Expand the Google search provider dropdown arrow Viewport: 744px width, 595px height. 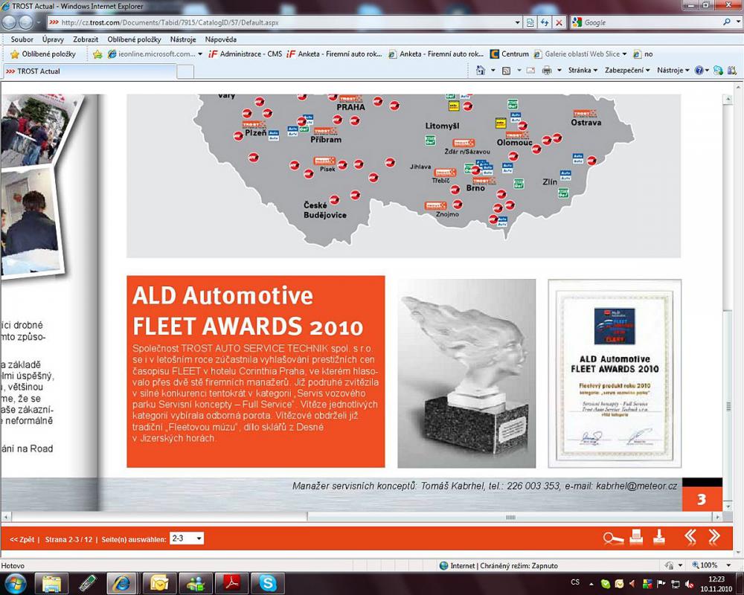[x=738, y=22]
